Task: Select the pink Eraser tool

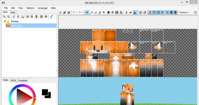Action: (x=96, y=13)
